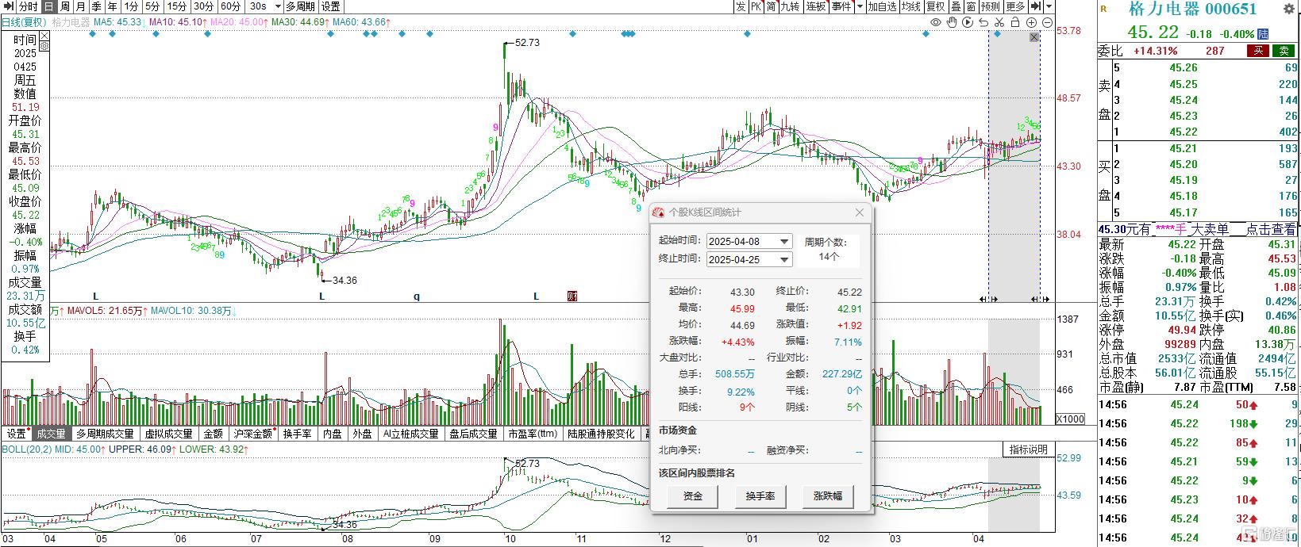
Task: Click the 资金 ranking button
Action: coord(693,496)
